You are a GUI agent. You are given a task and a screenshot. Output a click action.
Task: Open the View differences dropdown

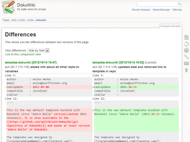pyautogui.click(x=38, y=50)
